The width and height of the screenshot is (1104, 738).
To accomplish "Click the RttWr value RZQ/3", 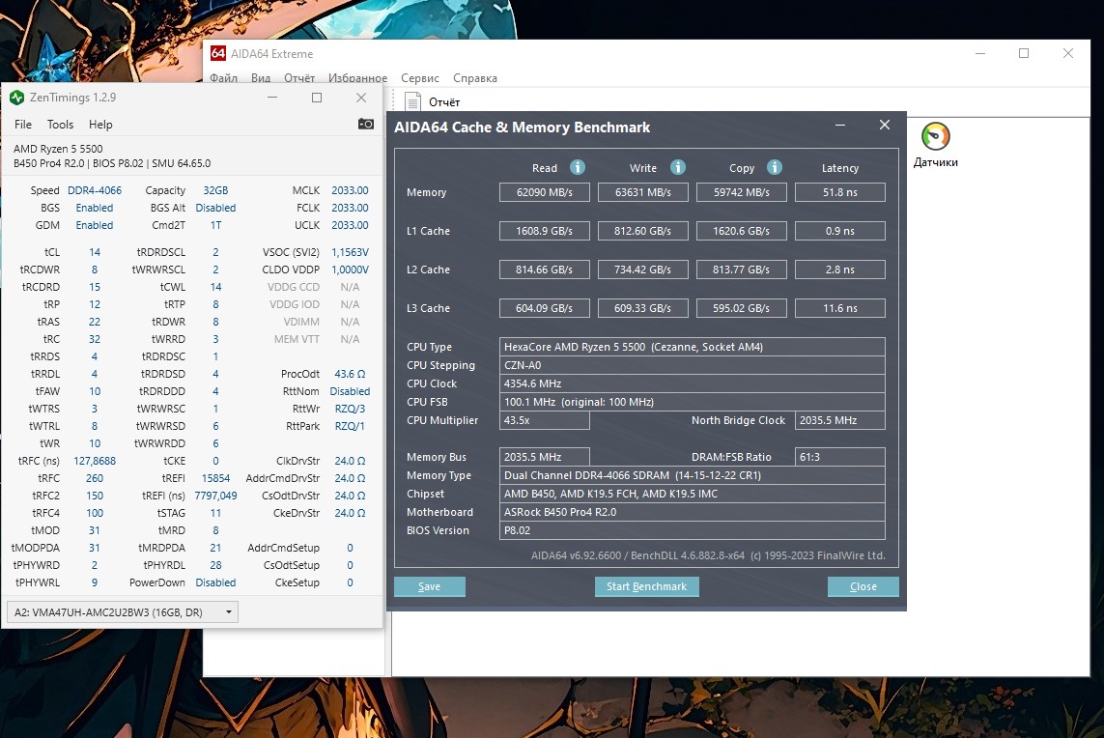I will (350, 409).
